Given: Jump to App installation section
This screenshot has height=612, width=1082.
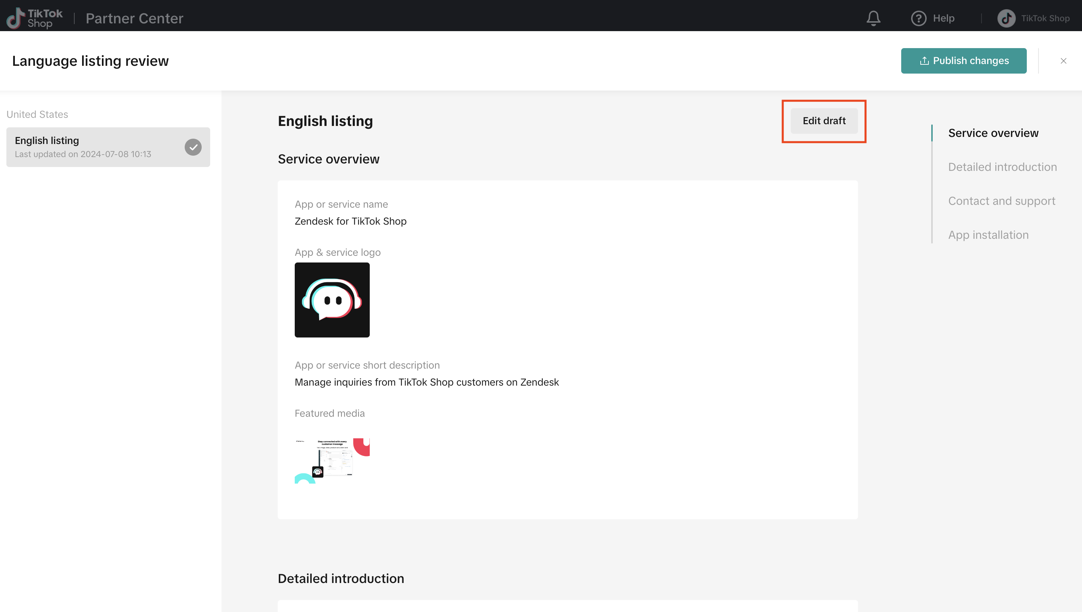Looking at the screenshot, I should click(988, 235).
